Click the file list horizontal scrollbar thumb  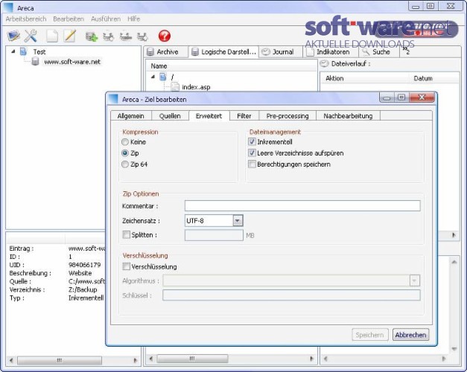[x=192, y=359]
